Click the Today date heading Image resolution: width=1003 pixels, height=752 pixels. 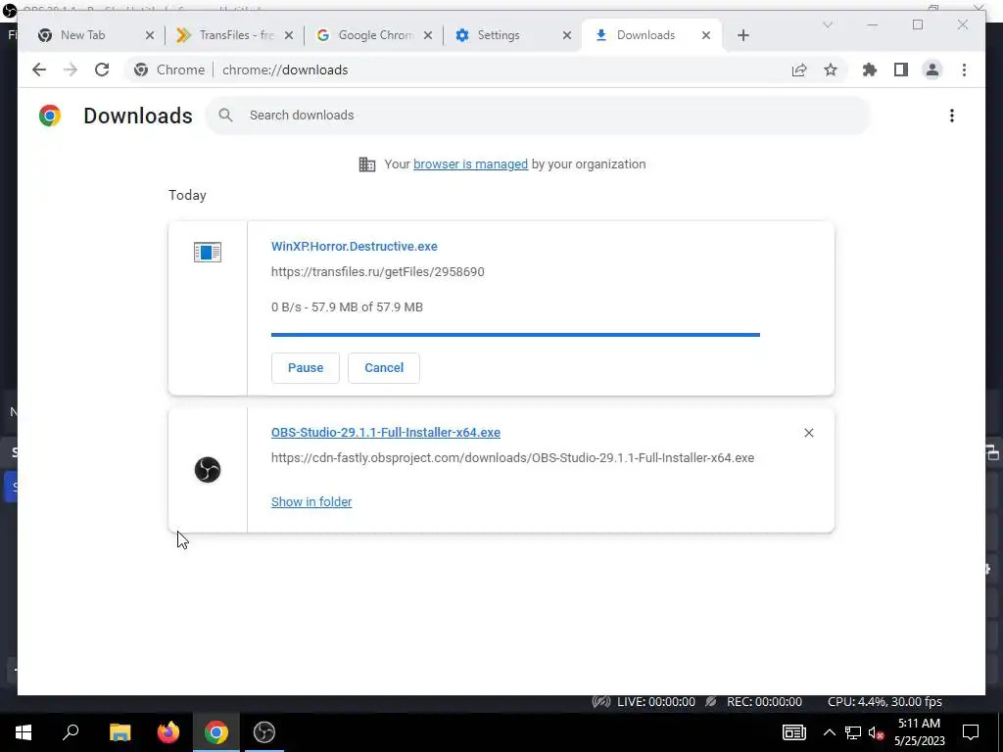[187, 195]
